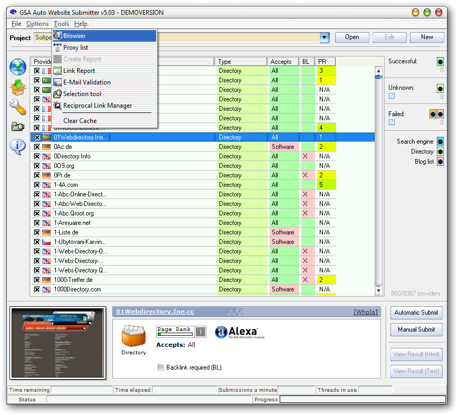458x415 pixels.
Task: Click the Successful green color swatch
Action: pos(440,62)
